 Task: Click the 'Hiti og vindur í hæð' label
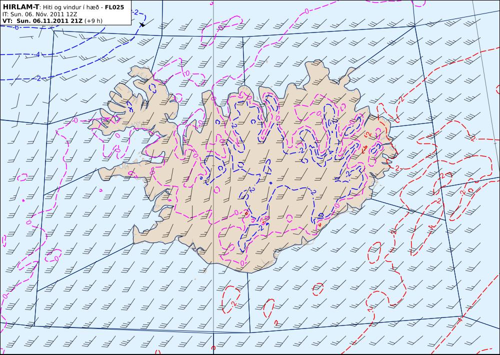71,7
